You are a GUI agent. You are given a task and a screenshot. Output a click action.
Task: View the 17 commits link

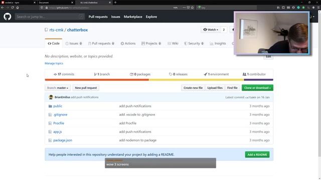tap(64, 74)
